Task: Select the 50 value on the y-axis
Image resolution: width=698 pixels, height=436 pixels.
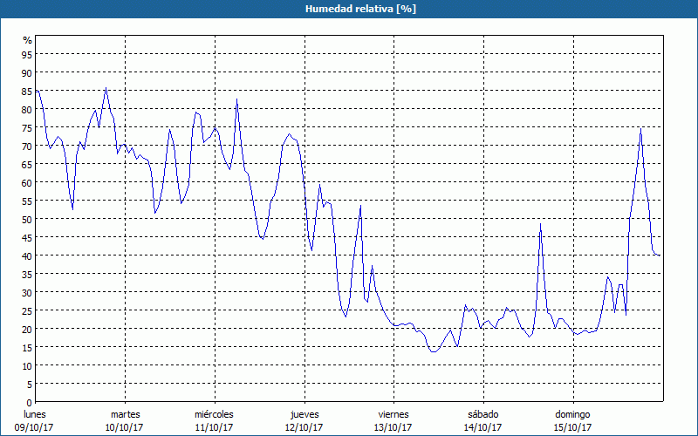Action: pyautogui.click(x=27, y=219)
